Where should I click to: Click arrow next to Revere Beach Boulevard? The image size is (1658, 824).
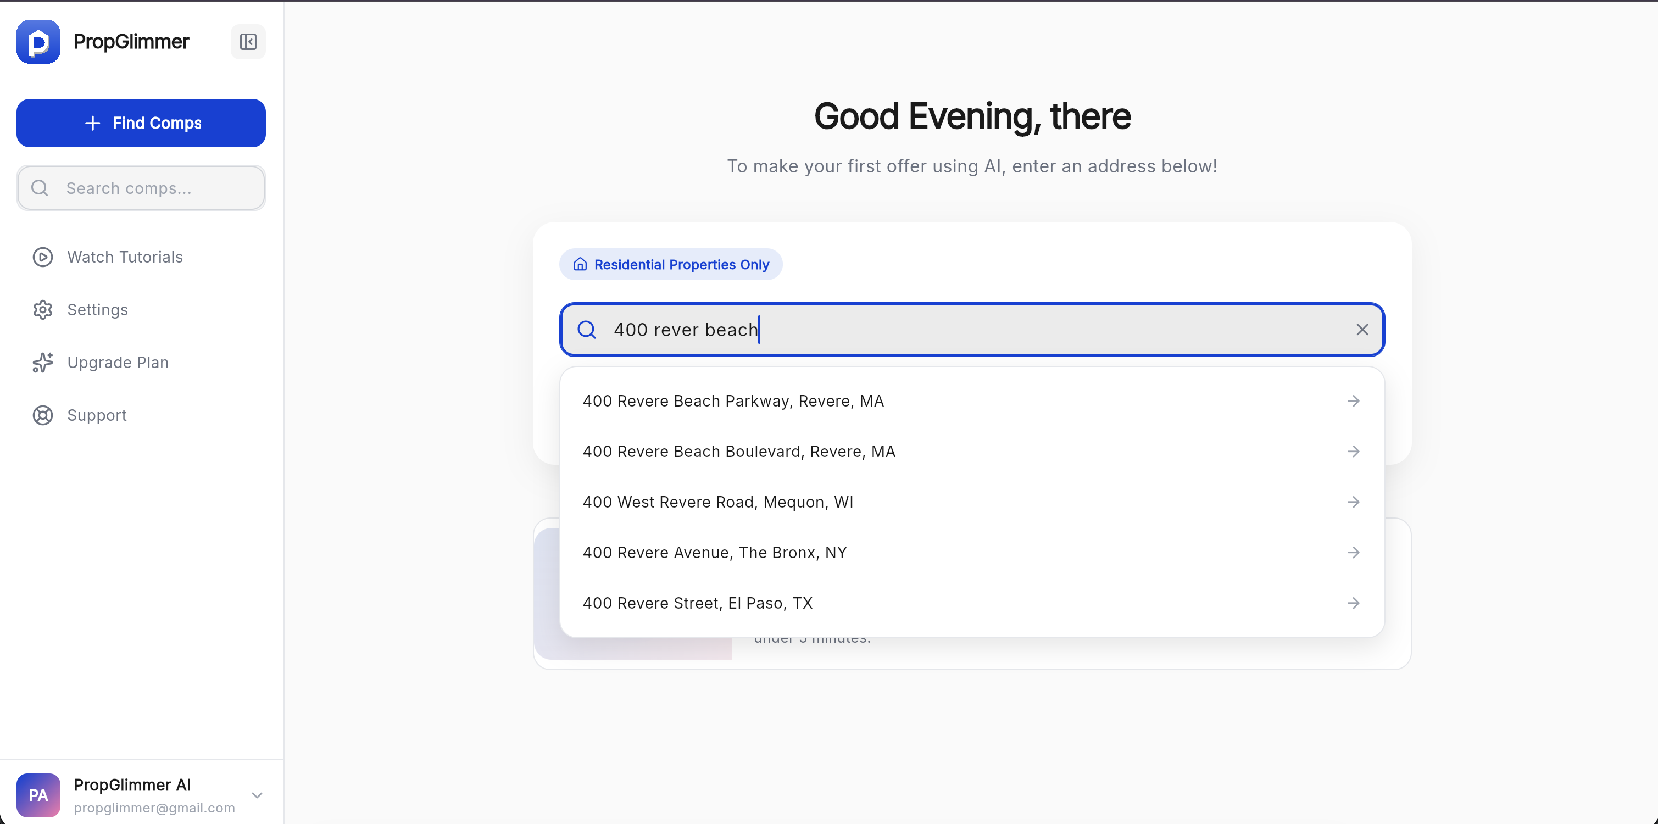click(1354, 451)
